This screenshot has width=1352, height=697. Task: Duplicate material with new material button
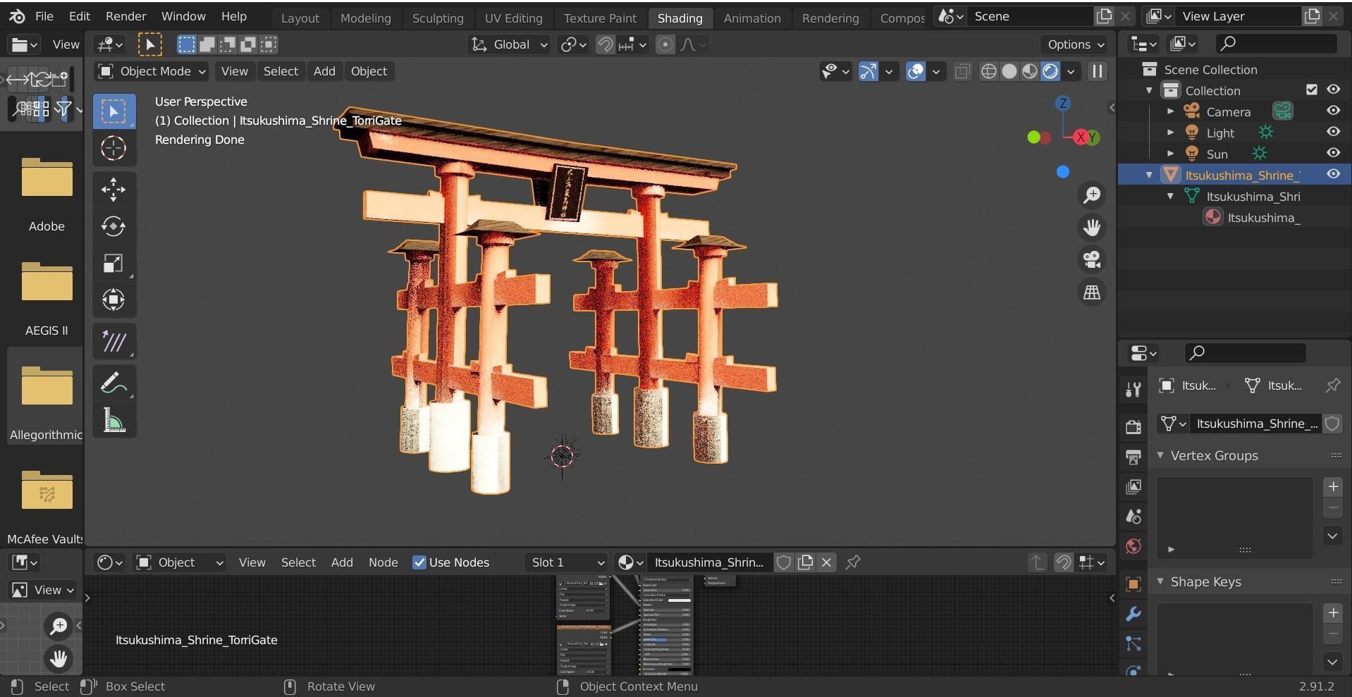(x=805, y=562)
